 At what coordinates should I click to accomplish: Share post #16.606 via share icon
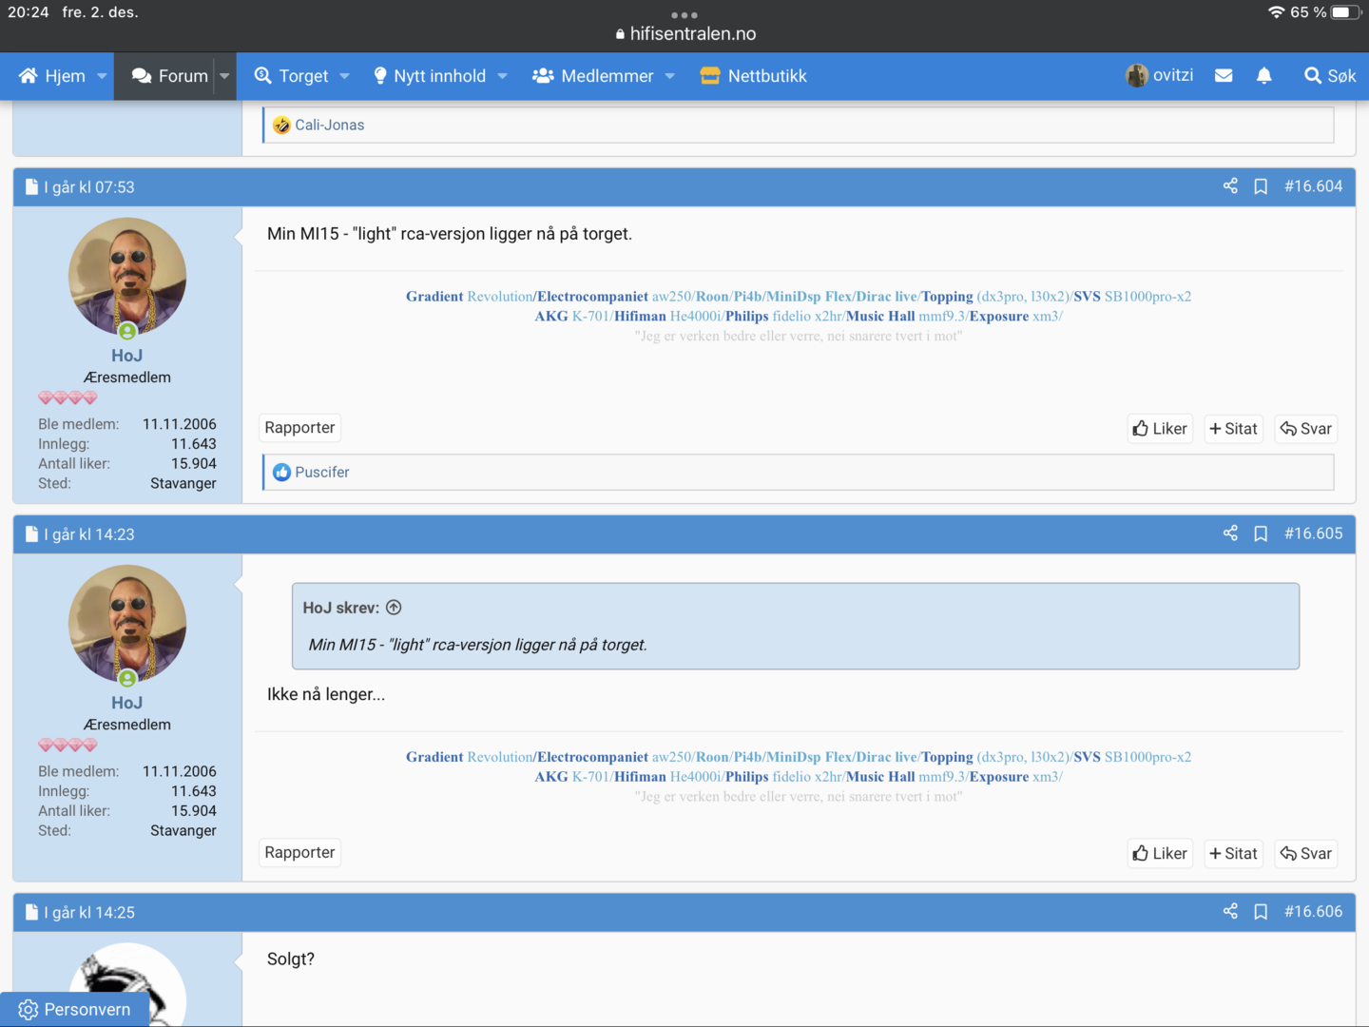pyautogui.click(x=1230, y=912)
